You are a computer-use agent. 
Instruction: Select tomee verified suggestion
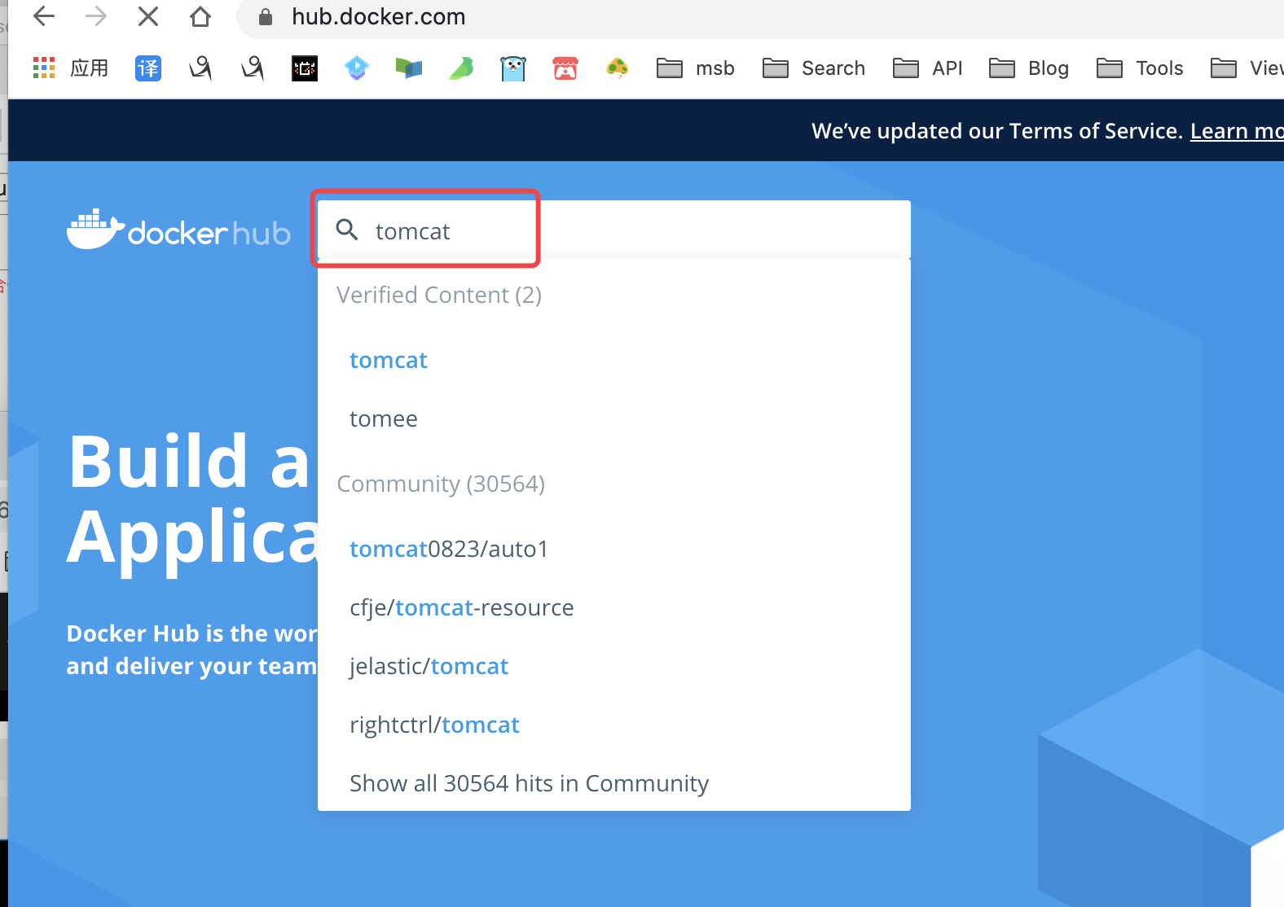click(384, 418)
